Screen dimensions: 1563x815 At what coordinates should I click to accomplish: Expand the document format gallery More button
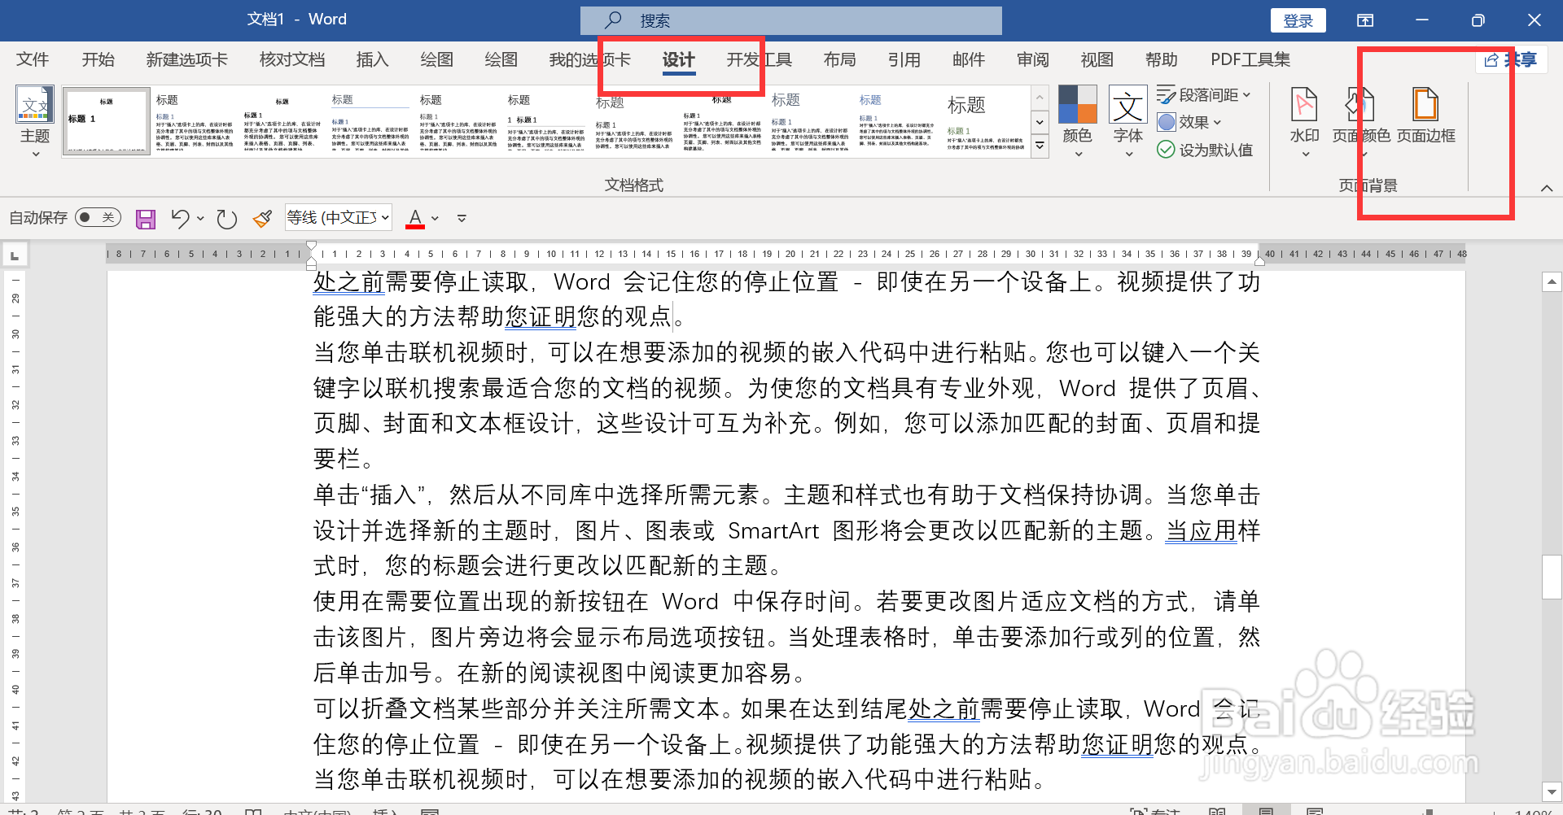coord(1040,146)
